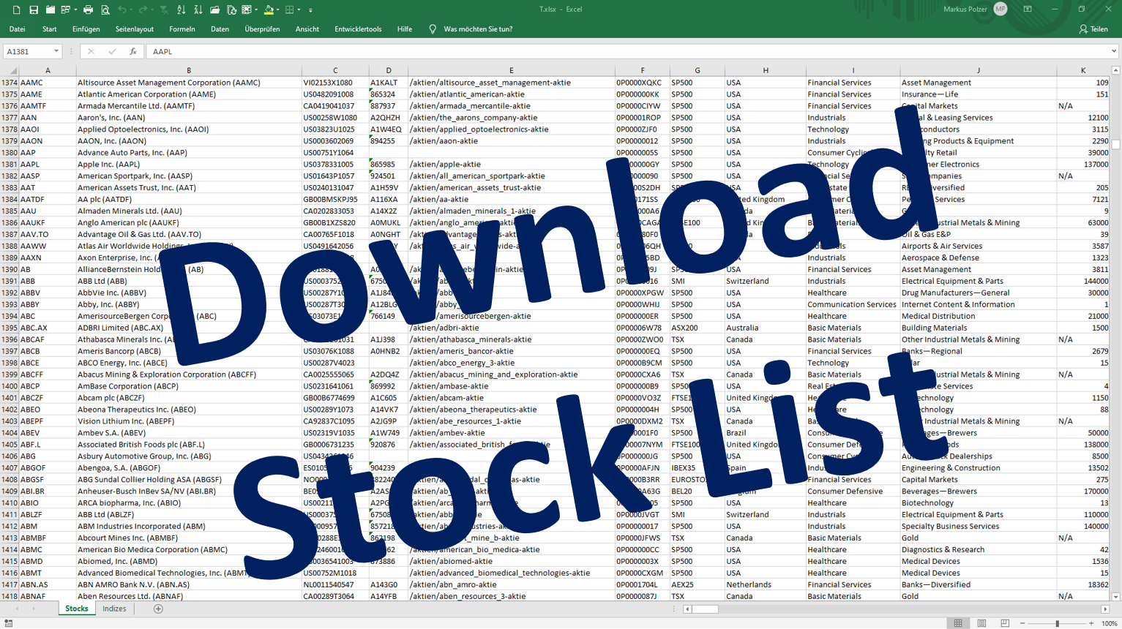This screenshot has width=1122, height=629.
Task: Click the copy-paste icon beside the folder
Action: [231, 10]
